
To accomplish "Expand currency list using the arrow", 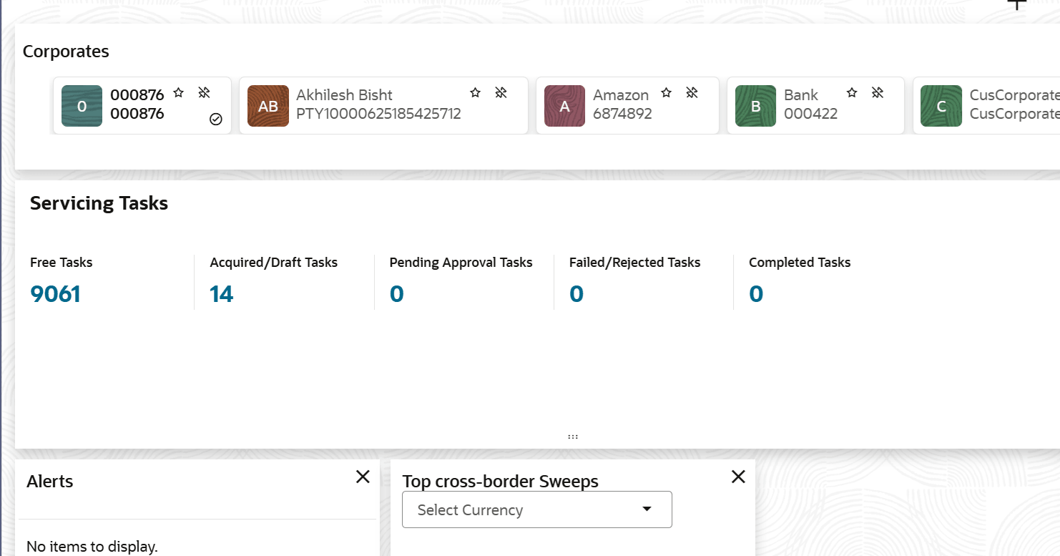I will coord(647,509).
